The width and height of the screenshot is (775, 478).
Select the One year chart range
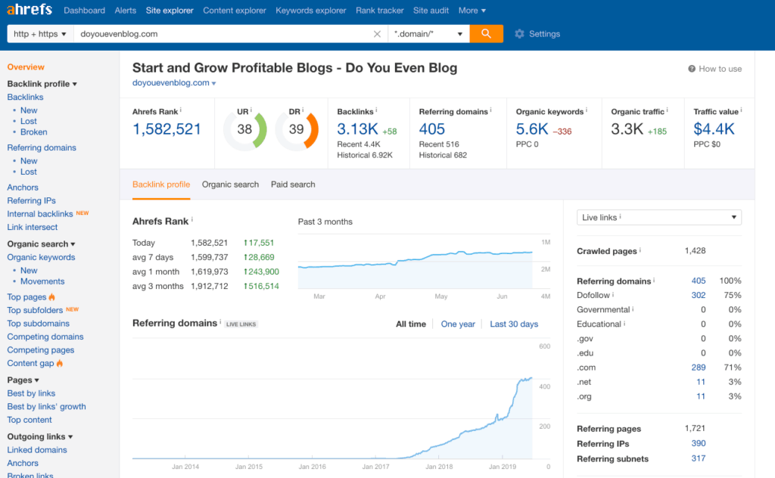pos(458,324)
